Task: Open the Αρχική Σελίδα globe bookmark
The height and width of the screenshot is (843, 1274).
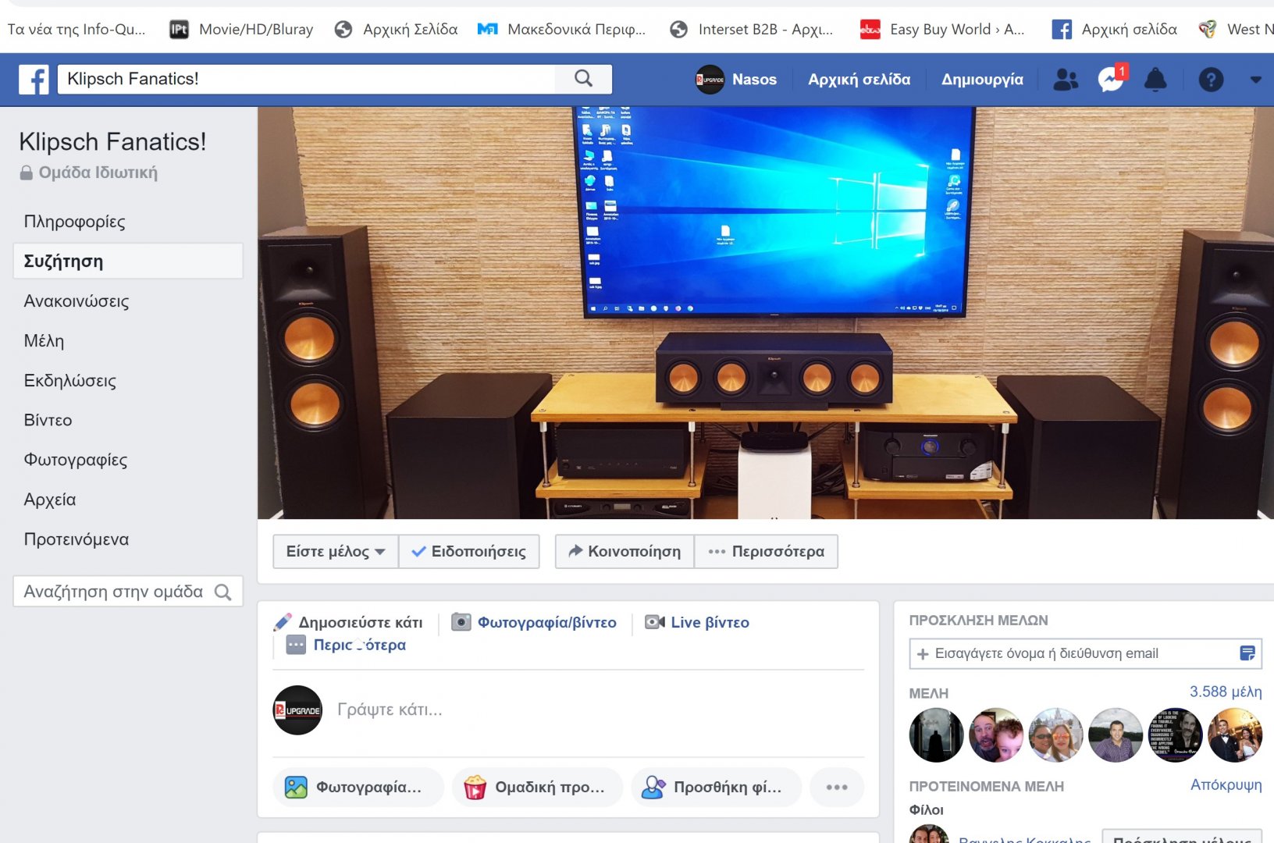Action: pyautogui.click(x=396, y=30)
